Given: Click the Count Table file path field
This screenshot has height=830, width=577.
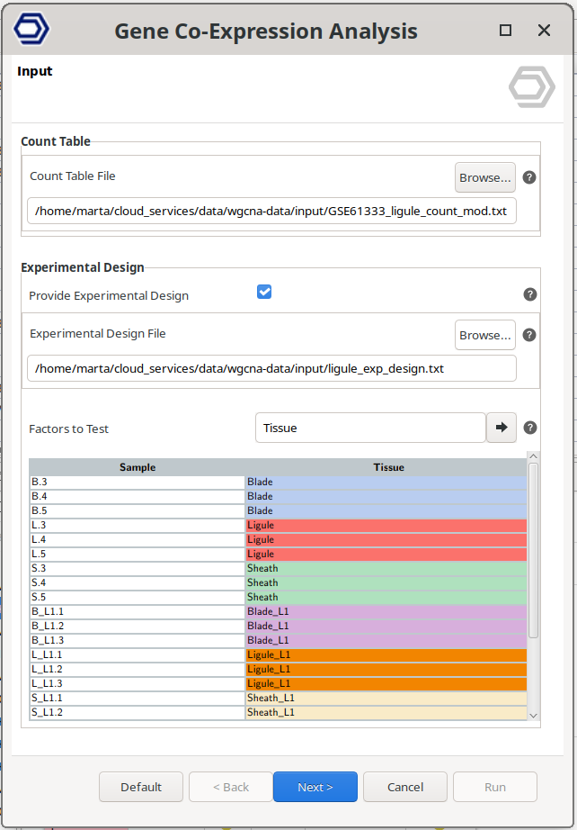Looking at the screenshot, I should pyautogui.click(x=271, y=212).
